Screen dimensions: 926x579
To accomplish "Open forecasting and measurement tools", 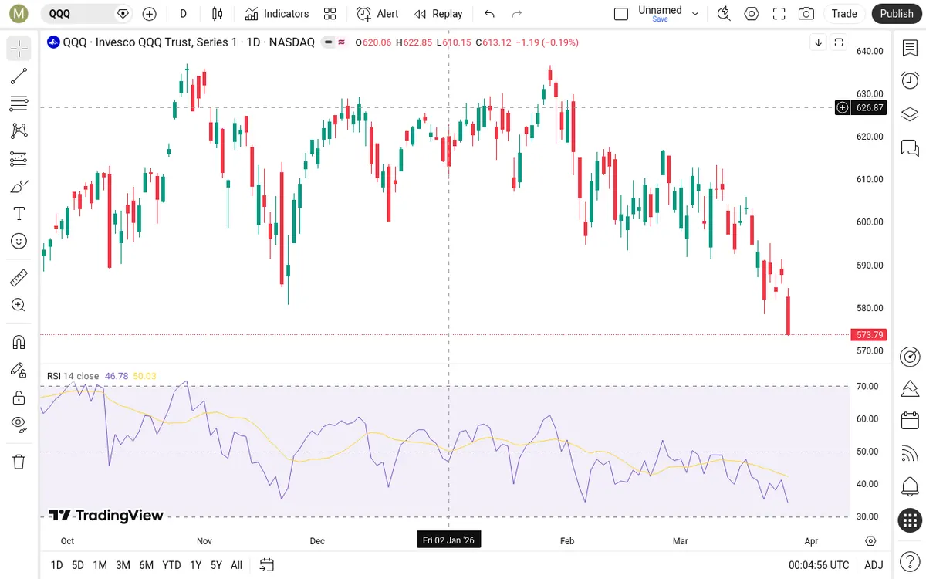I will [19, 159].
